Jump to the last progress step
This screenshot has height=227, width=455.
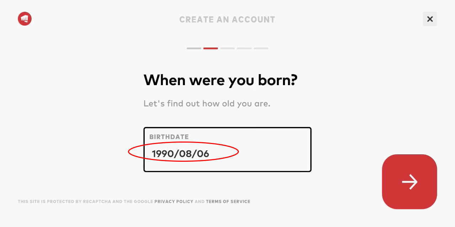261,48
